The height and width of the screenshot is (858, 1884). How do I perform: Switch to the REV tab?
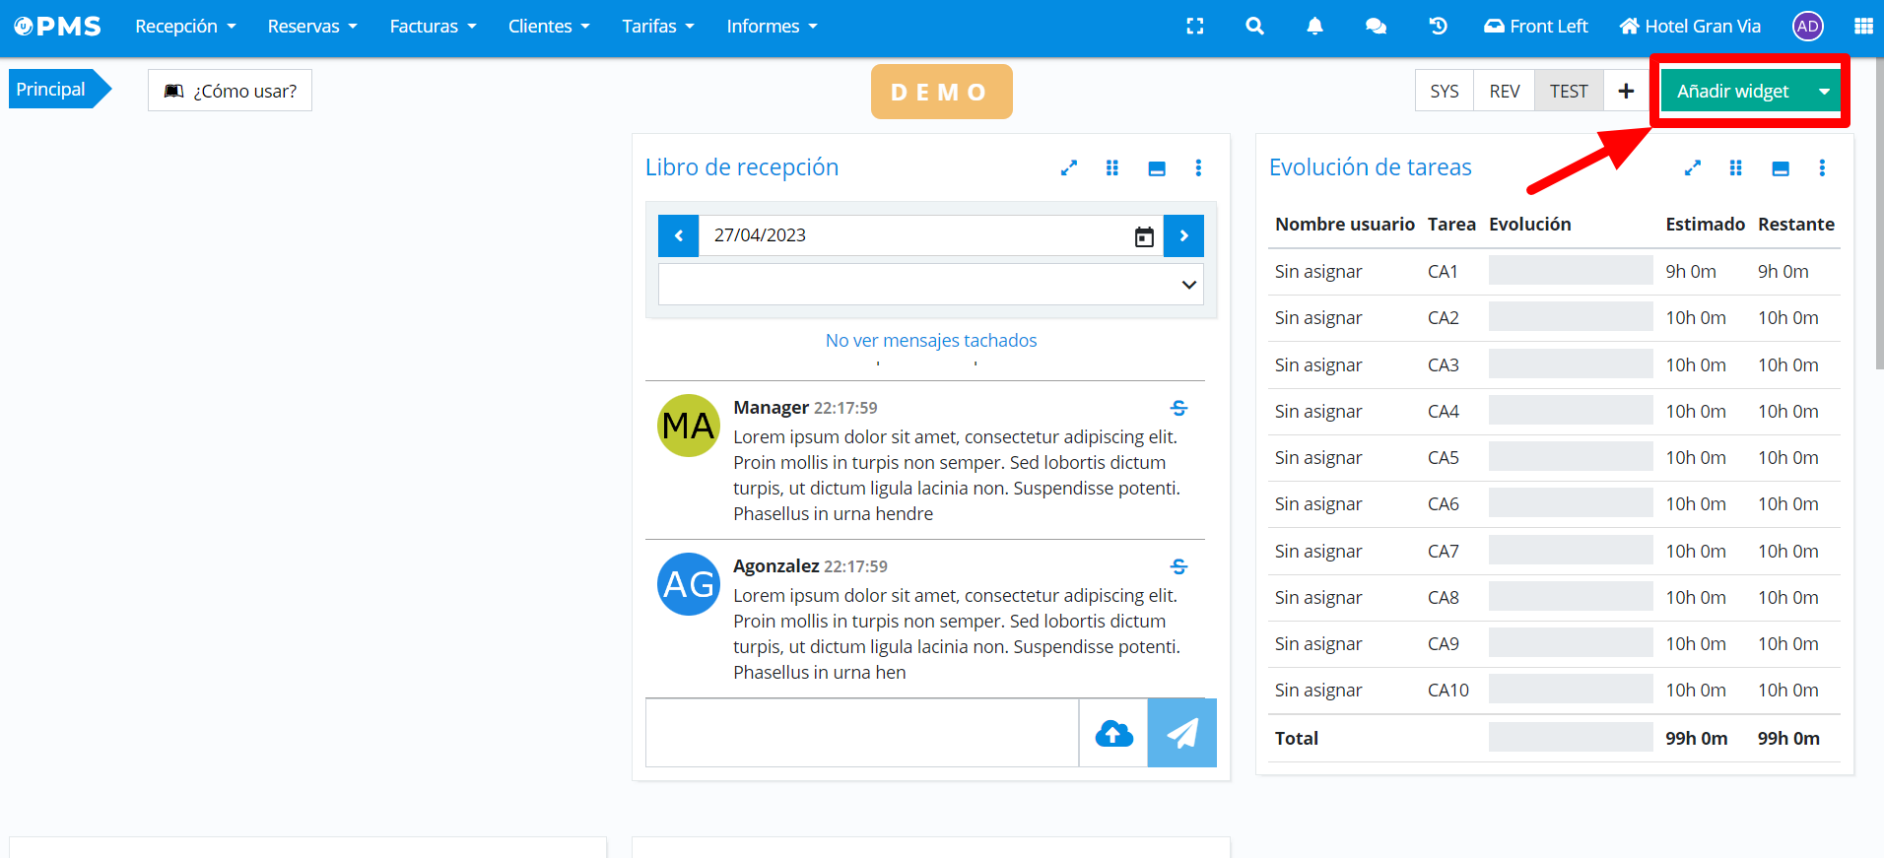(x=1504, y=91)
